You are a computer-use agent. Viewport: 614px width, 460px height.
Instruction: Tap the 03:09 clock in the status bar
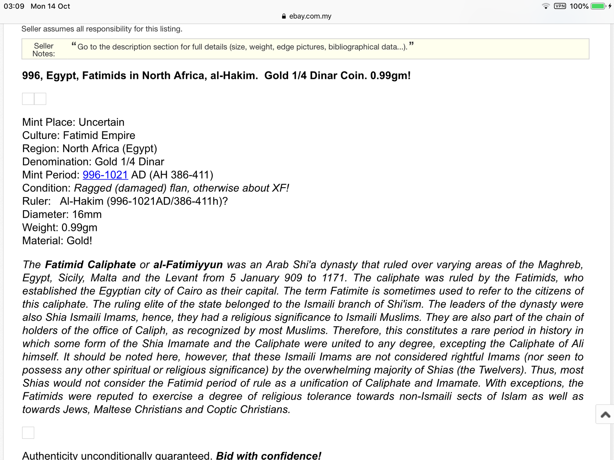[14, 6]
